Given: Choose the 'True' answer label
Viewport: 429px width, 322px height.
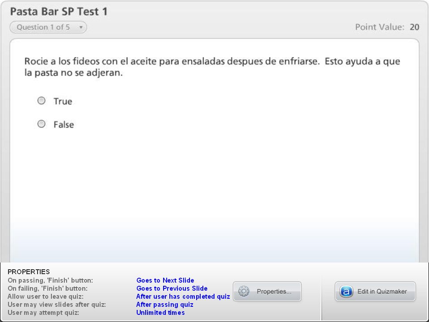Looking at the screenshot, I should tap(63, 102).
